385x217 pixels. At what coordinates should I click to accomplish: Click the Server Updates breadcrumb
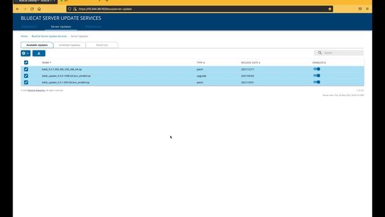coord(79,36)
